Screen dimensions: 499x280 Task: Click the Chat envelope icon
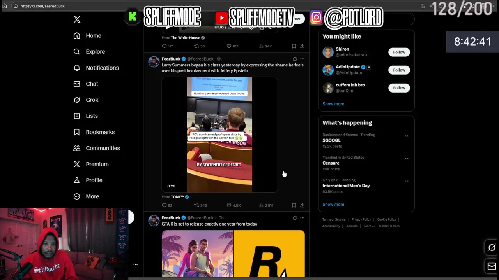(77, 84)
